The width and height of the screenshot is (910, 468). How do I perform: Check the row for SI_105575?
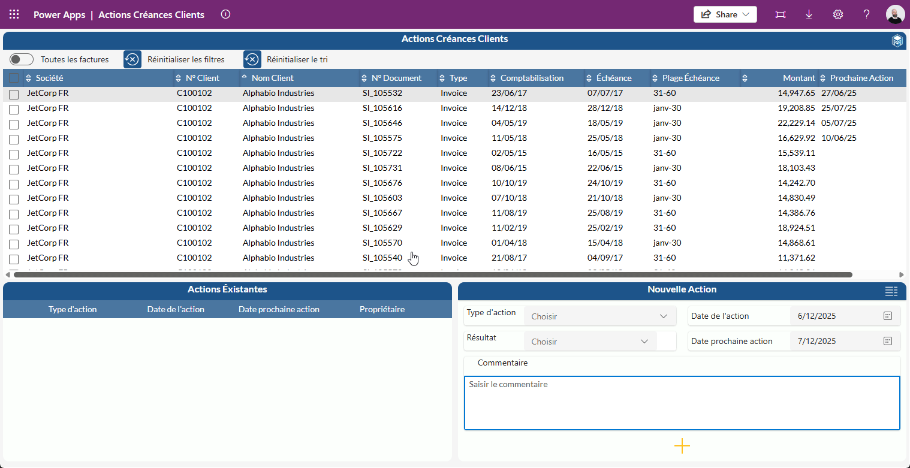14,139
